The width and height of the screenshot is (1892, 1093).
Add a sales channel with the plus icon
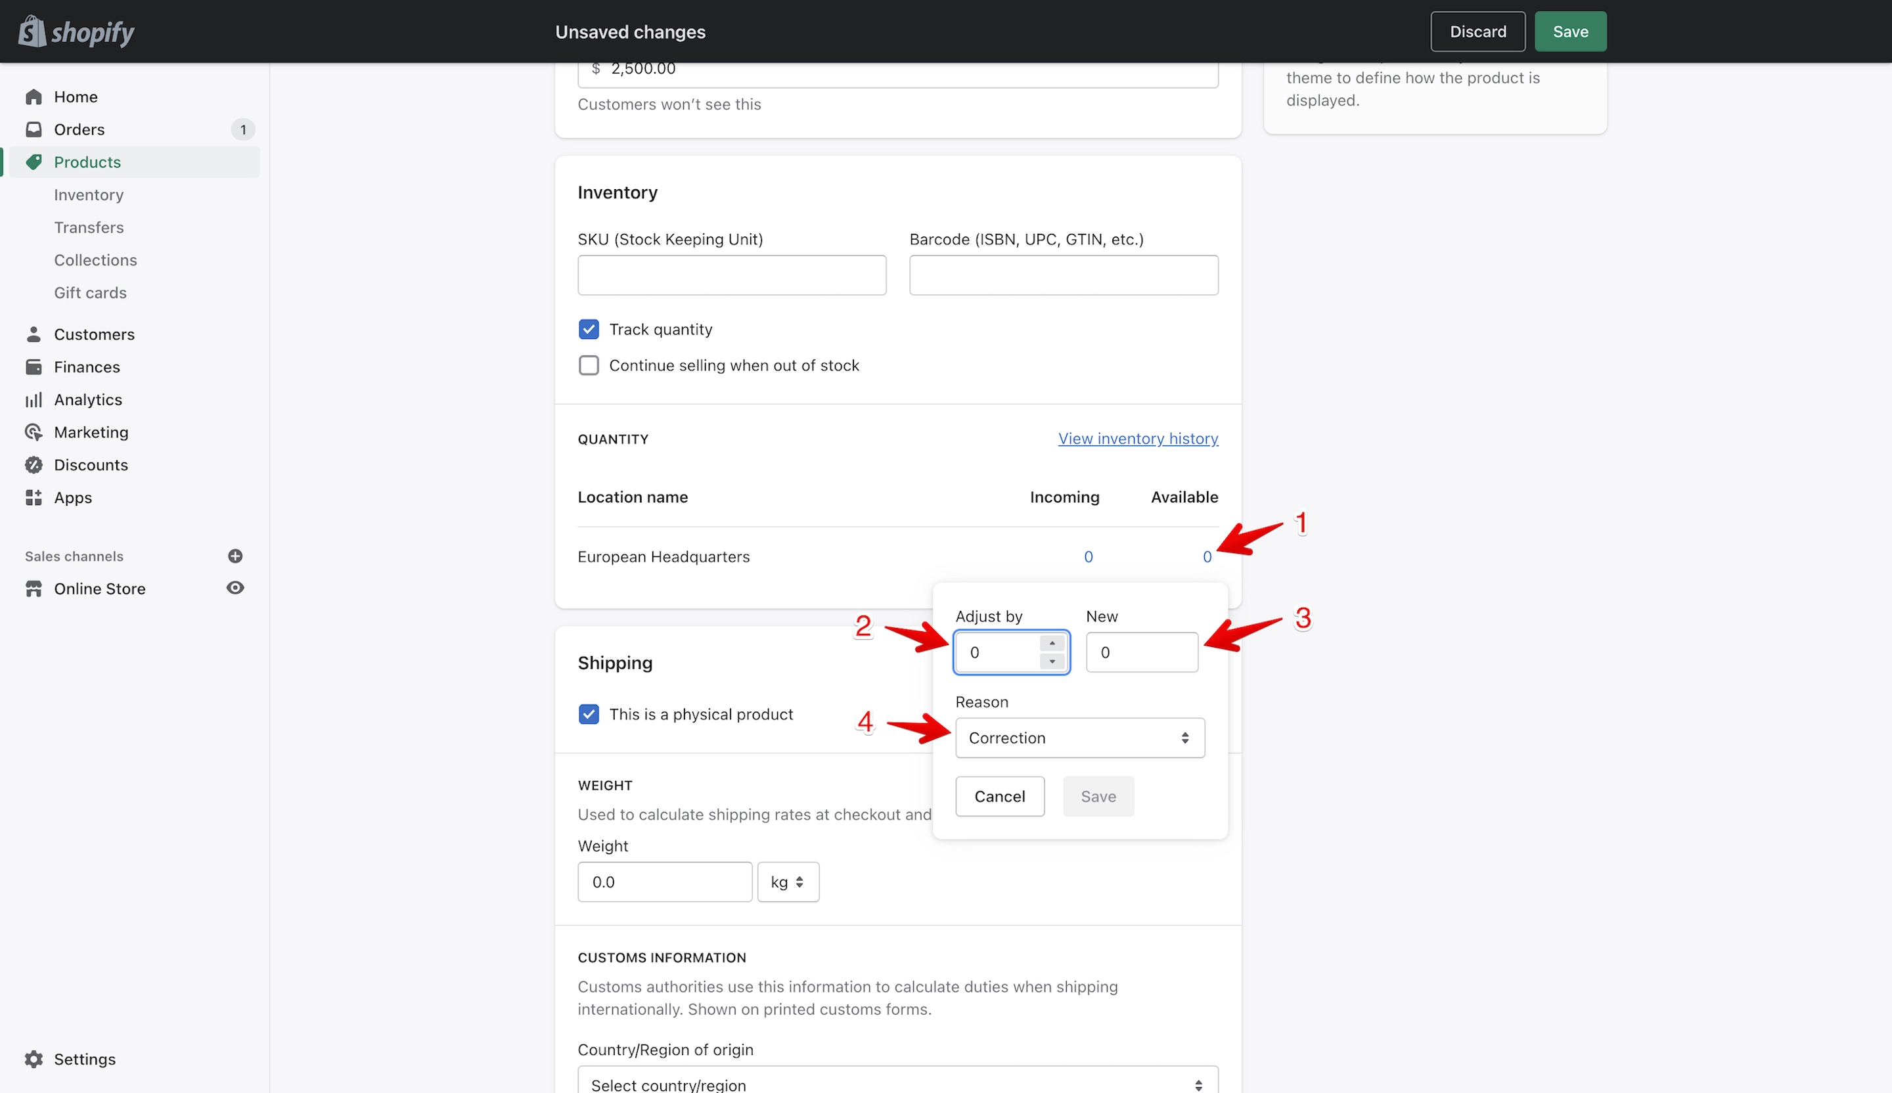click(x=235, y=556)
